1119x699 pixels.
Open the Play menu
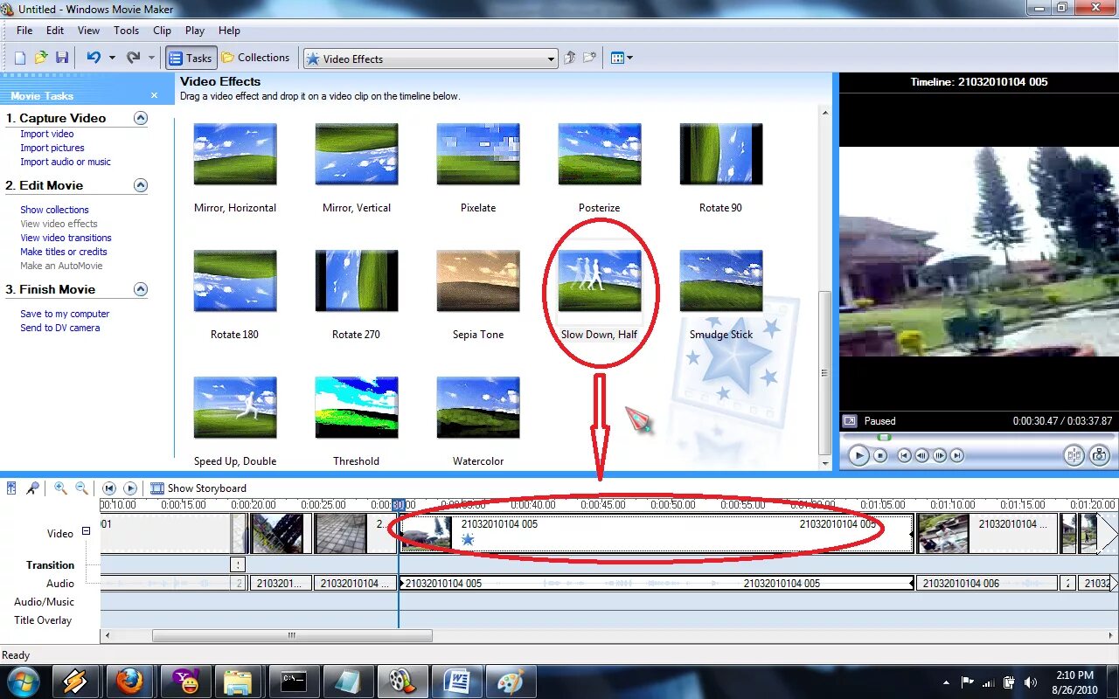pyautogui.click(x=195, y=30)
